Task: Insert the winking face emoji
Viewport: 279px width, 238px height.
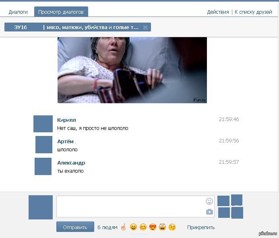Action: (x=172, y=227)
